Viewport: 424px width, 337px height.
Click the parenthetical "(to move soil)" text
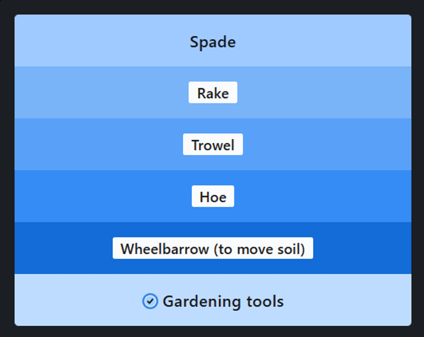(259, 249)
